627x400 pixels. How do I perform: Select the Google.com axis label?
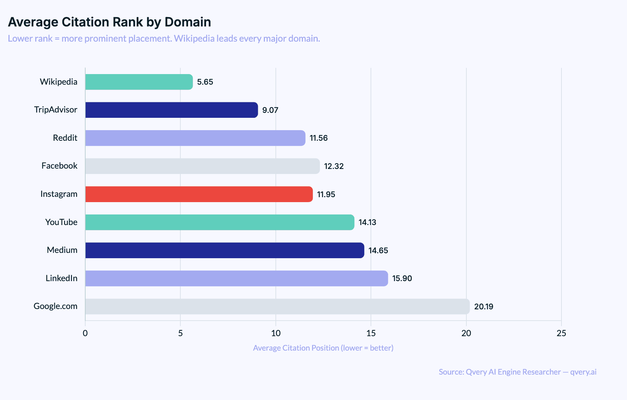click(56, 306)
